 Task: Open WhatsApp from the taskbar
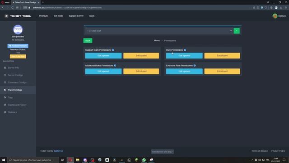[144, 160]
